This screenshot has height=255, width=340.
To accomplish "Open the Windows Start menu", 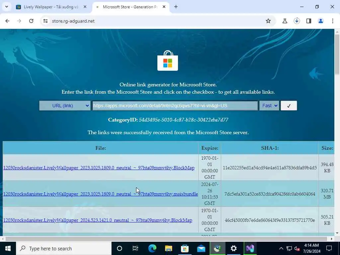I will click(x=8, y=248).
